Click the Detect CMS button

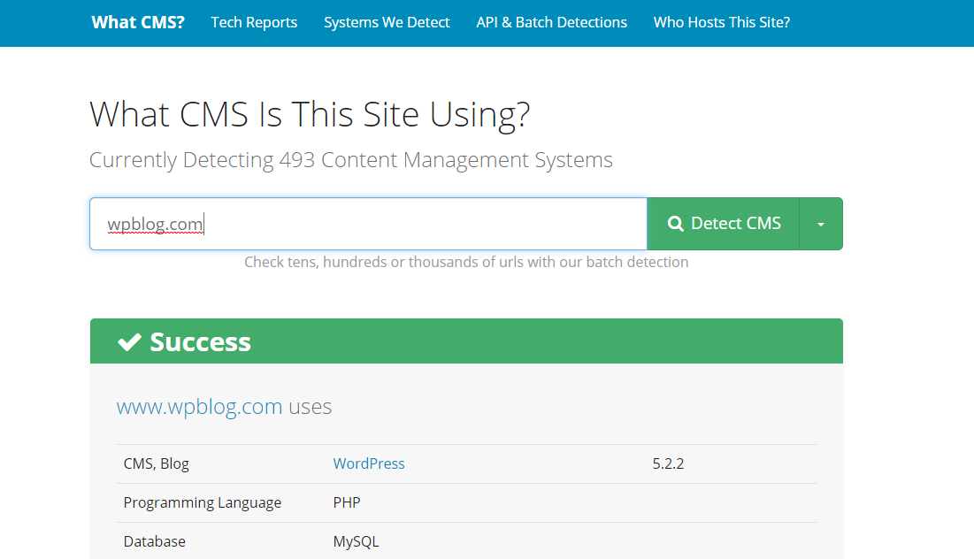[723, 224]
